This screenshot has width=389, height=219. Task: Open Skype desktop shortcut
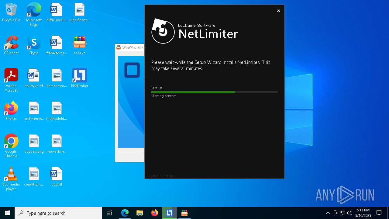[x=34, y=46]
